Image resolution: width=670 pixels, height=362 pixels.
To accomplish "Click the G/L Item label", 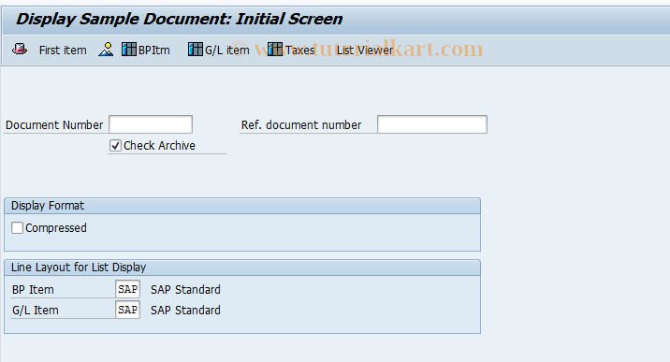I will (x=36, y=311).
